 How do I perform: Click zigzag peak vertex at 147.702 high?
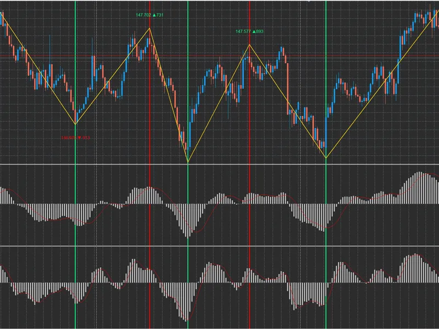[x=149, y=29]
